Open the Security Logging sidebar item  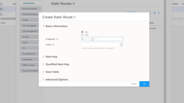[29, 25]
